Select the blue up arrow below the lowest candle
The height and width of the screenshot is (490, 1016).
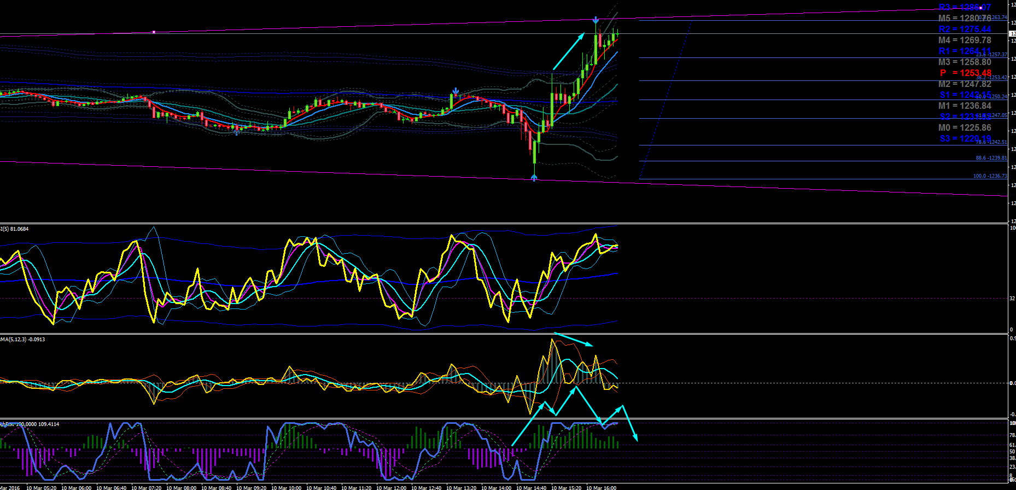click(534, 177)
